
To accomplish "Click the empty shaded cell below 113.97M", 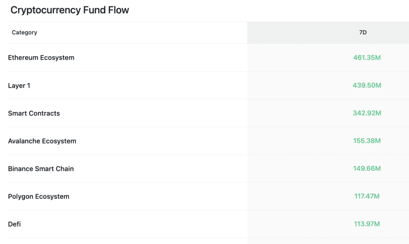I will pos(328,241).
